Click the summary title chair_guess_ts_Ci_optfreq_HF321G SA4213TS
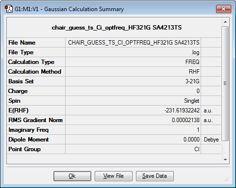 (x=117, y=28)
